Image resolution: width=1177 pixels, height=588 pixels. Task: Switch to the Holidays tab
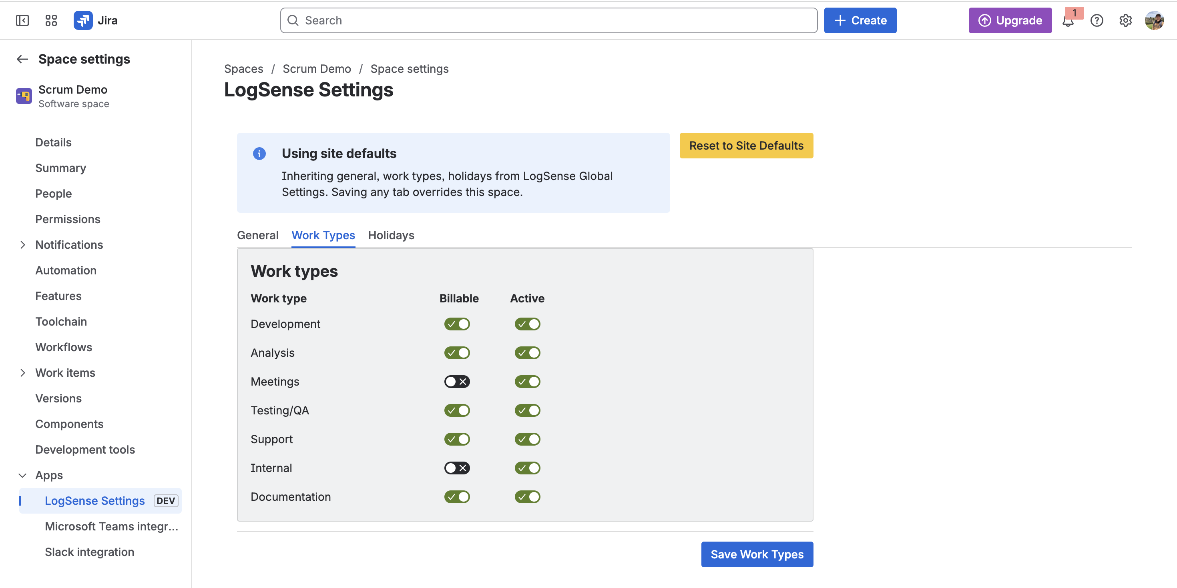tap(391, 235)
